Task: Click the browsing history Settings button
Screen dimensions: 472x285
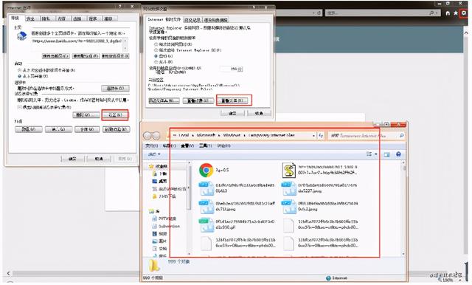Action: click(115, 115)
